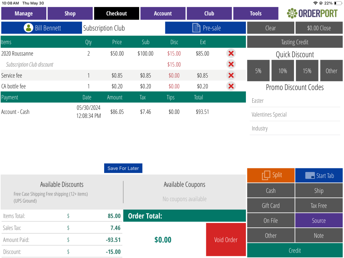Delete the CA bottle fee item
The height and width of the screenshot is (258, 344).
pyautogui.click(x=231, y=86)
